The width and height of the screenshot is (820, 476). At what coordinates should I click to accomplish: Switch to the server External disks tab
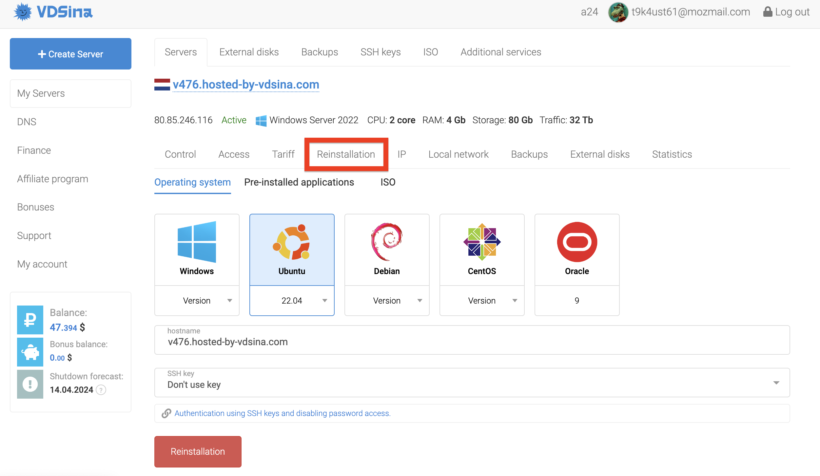(x=600, y=154)
